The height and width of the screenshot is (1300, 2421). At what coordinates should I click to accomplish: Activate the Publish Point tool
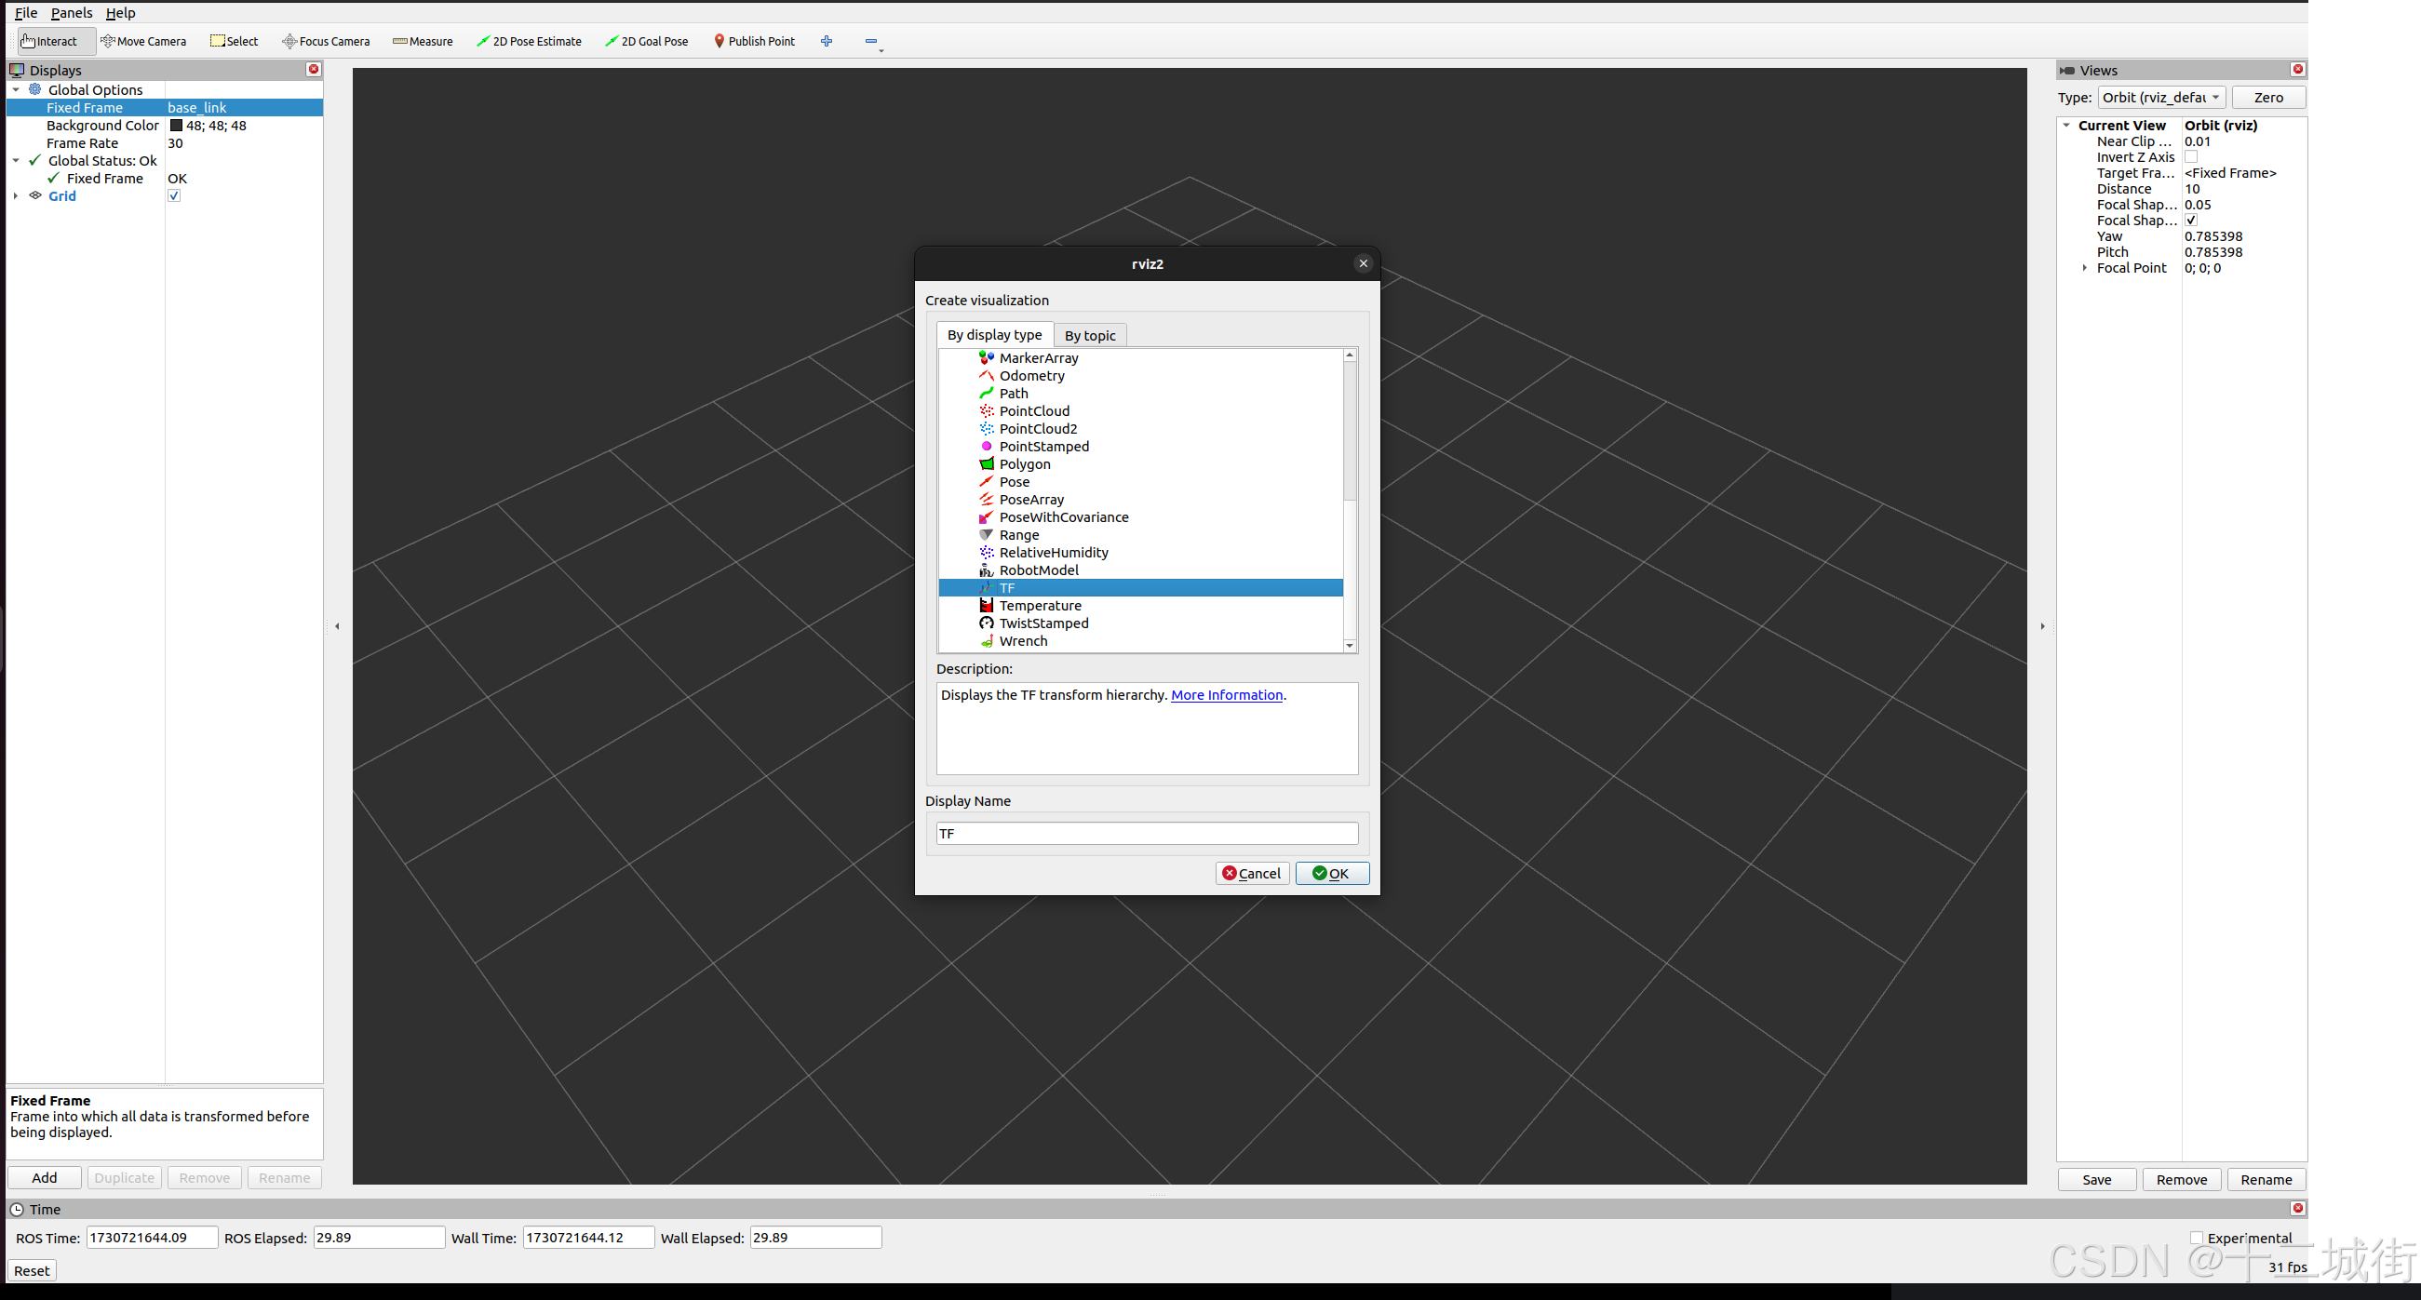(755, 40)
